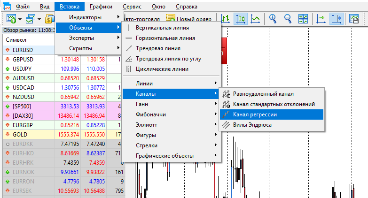Open the Сервис menu
The height and width of the screenshot is (198, 368).
(132, 7)
